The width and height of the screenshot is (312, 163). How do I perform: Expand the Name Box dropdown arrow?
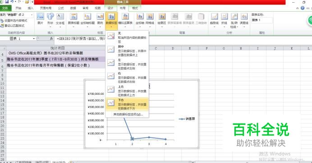click(34, 39)
